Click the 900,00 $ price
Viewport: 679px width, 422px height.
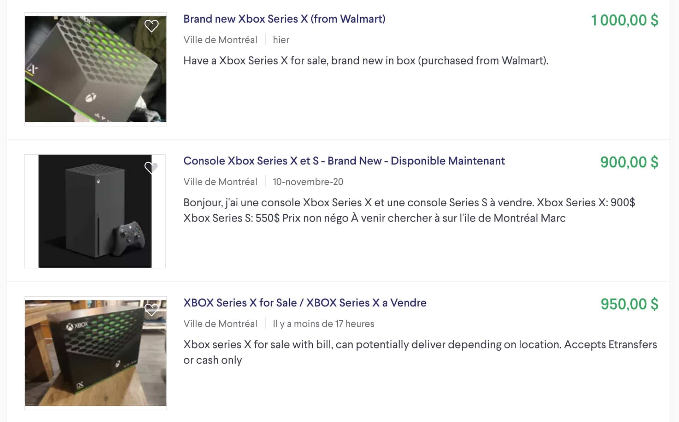click(x=629, y=162)
